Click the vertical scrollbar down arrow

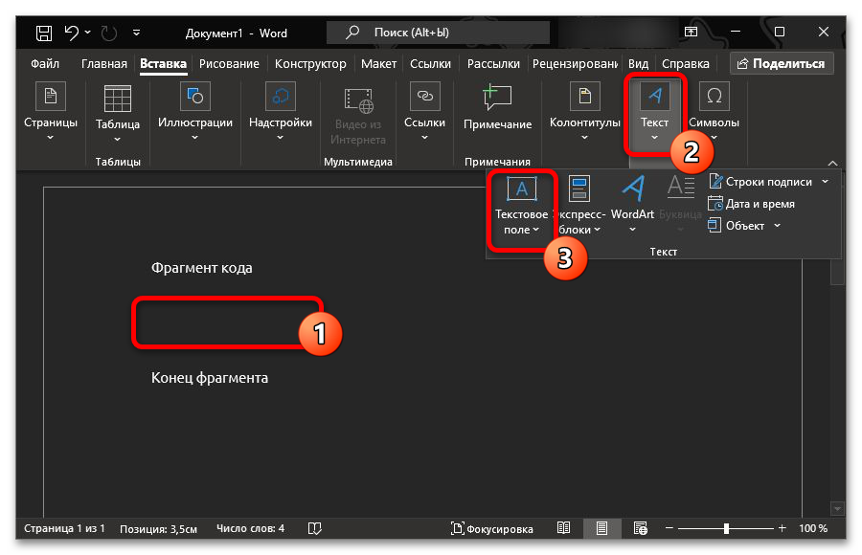(837, 509)
